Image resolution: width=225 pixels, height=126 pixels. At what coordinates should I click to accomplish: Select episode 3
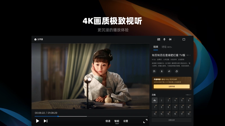168,100
